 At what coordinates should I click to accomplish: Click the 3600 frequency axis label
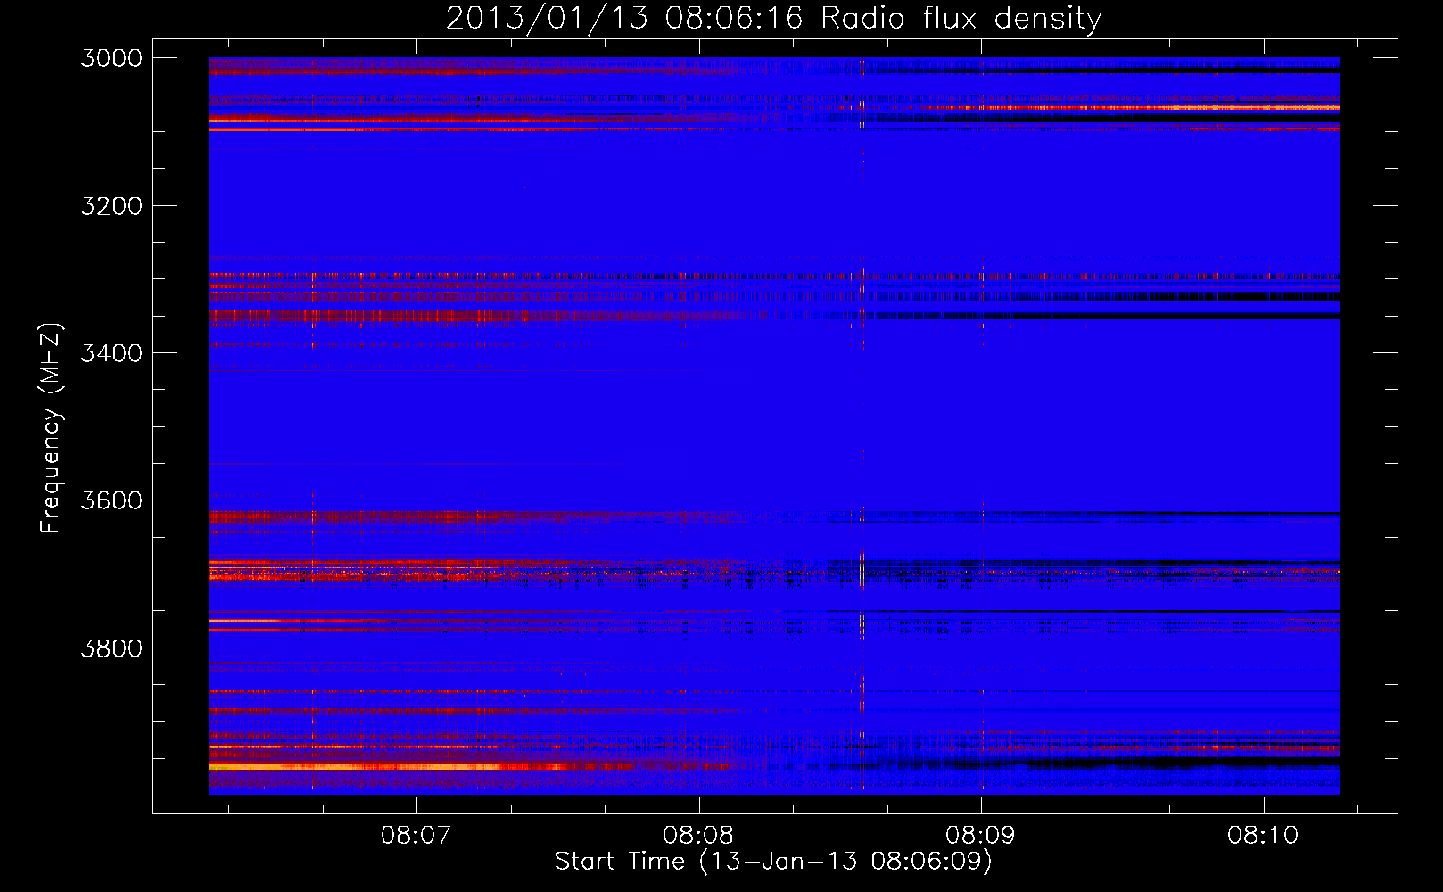(111, 500)
